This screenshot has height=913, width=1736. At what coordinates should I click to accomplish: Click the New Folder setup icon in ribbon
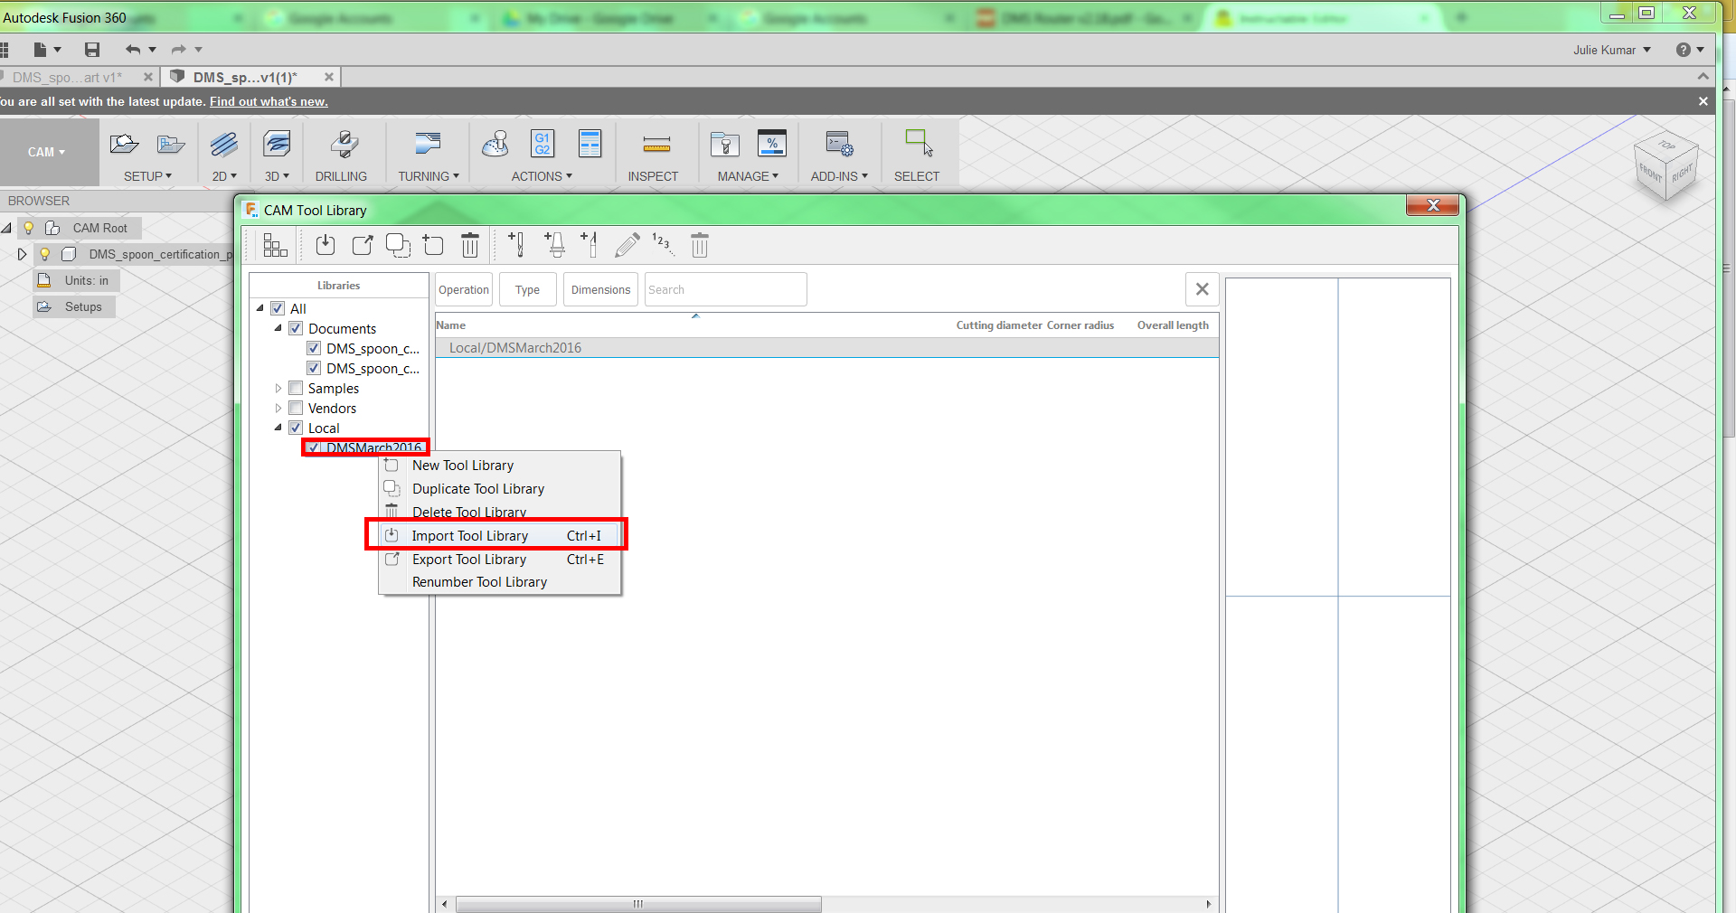(171, 144)
